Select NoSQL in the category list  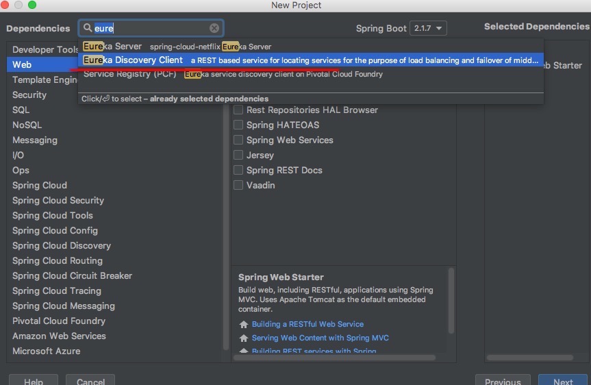[x=27, y=125]
